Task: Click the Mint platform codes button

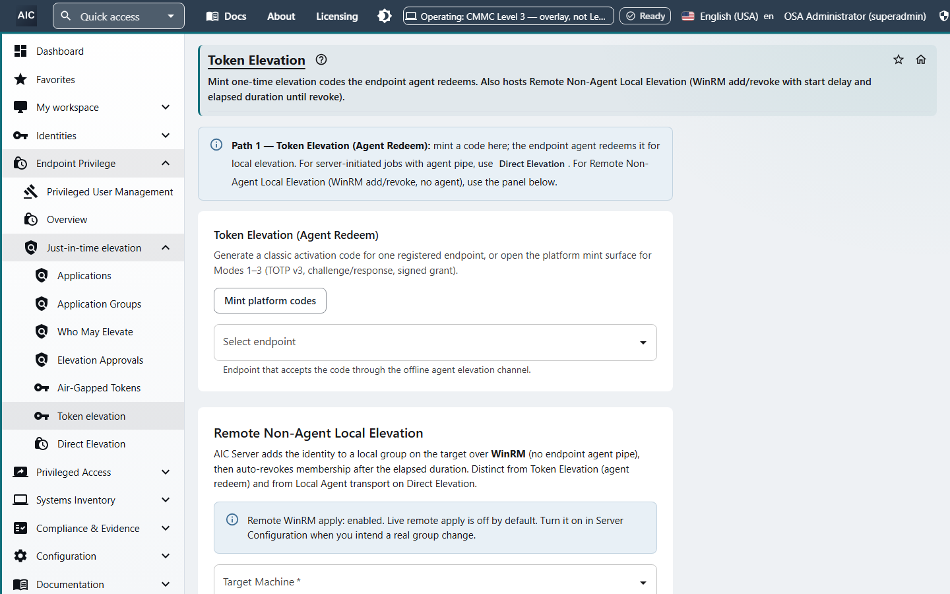Action: (x=270, y=300)
